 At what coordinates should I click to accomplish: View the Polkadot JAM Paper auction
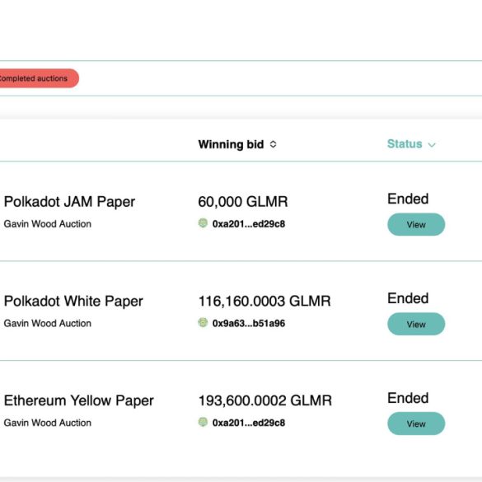[416, 224]
